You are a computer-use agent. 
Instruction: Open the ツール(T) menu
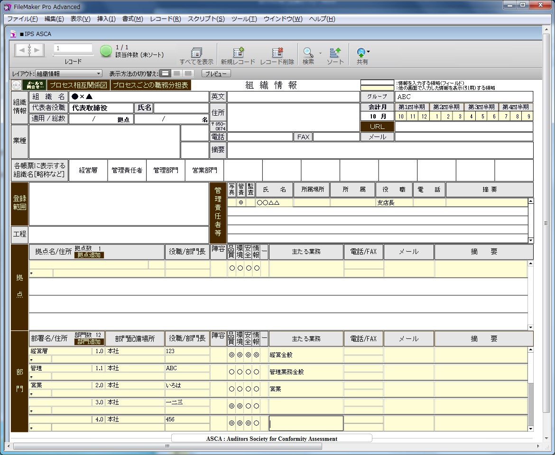point(244,19)
